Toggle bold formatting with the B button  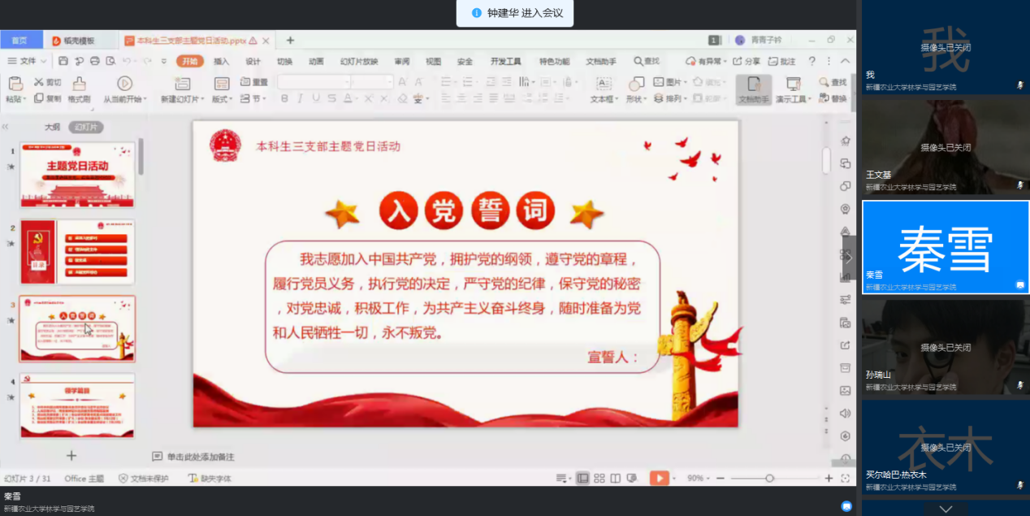pyautogui.click(x=284, y=98)
